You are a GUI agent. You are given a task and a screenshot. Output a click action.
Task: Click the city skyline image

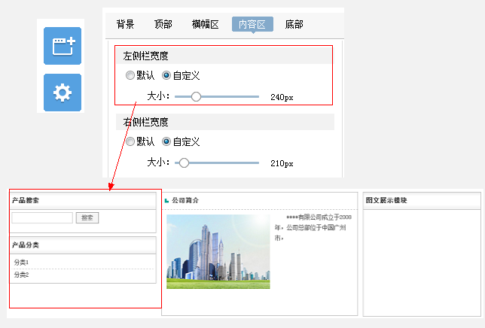[218, 251]
